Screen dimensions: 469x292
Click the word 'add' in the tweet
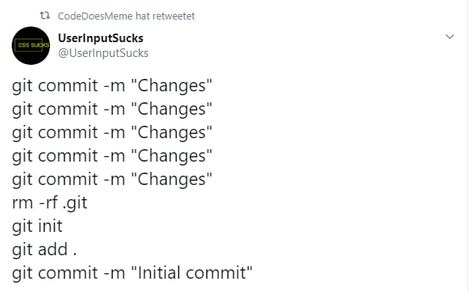pos(53,249)
